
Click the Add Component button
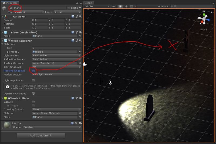click(x=41, y=136)
